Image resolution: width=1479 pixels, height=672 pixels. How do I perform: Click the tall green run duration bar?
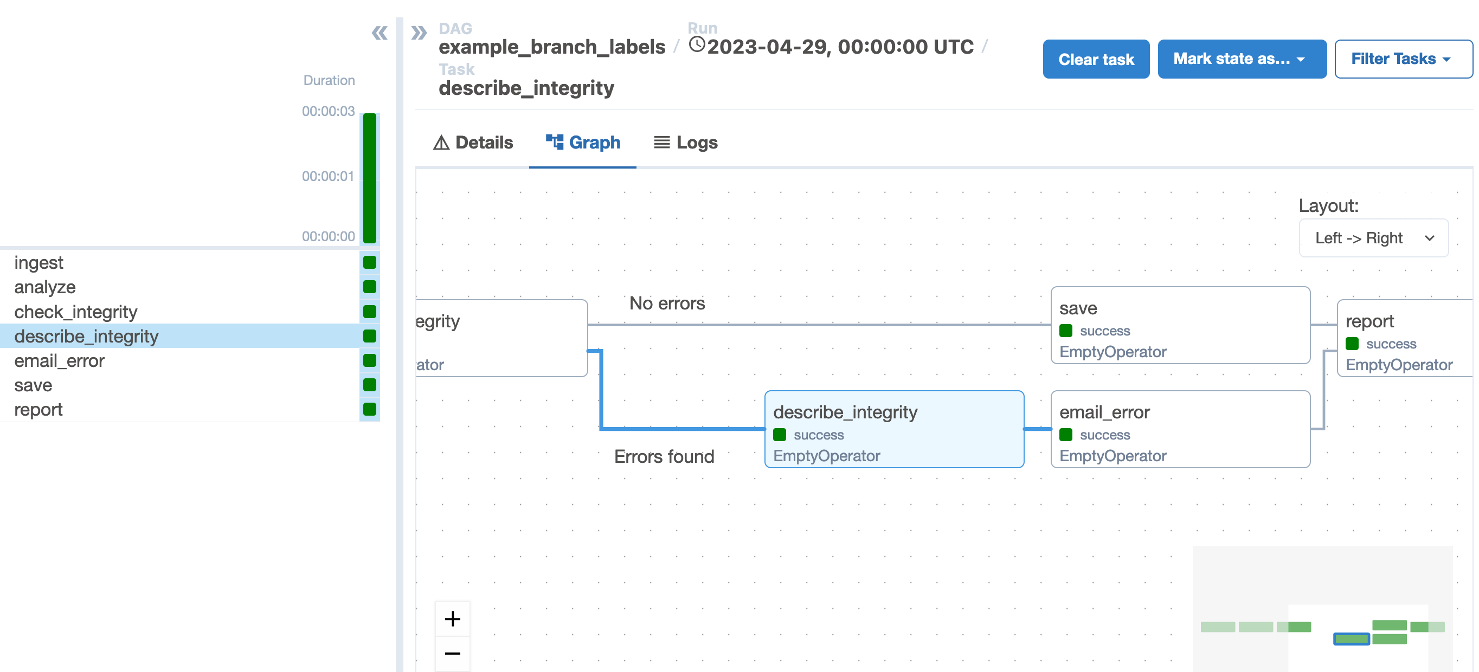click(370, 178)
